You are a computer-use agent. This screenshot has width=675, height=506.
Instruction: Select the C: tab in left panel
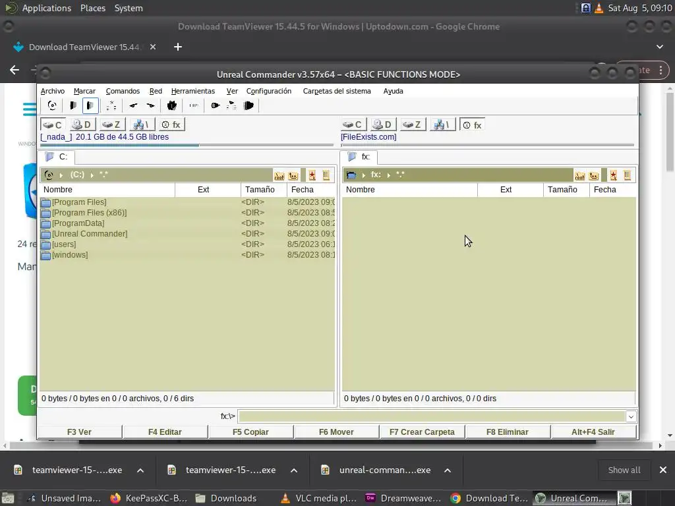tap(57, 157)
